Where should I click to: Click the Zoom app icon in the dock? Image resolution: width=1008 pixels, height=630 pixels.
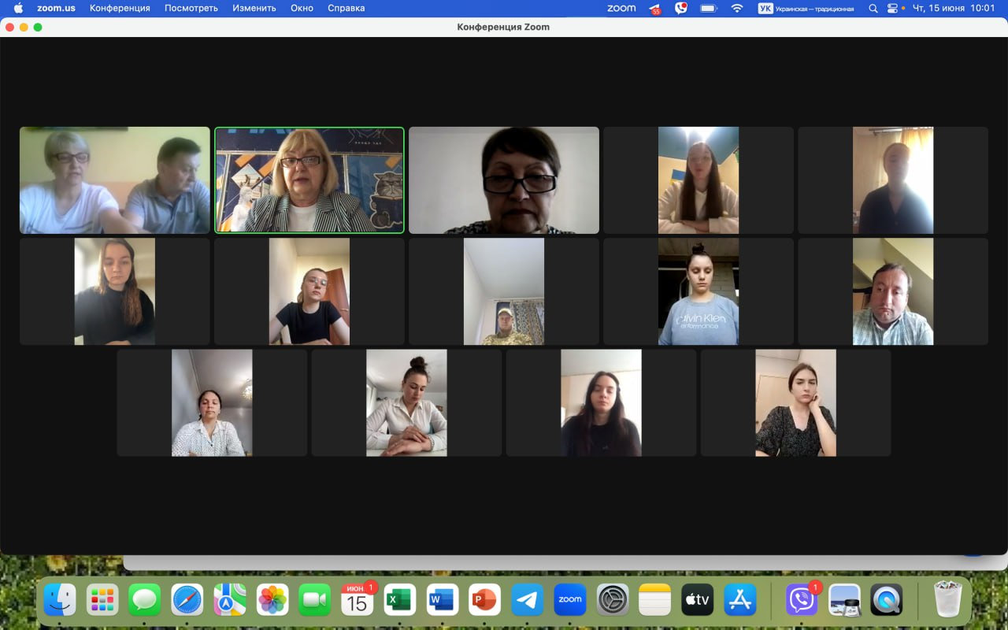pyautogui.click(x=570, y=600)
